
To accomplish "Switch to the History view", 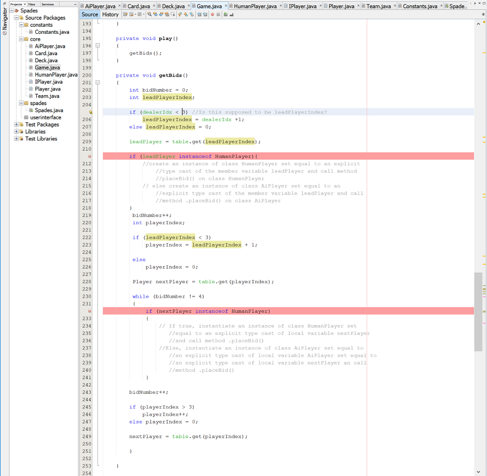I will 110,14.
